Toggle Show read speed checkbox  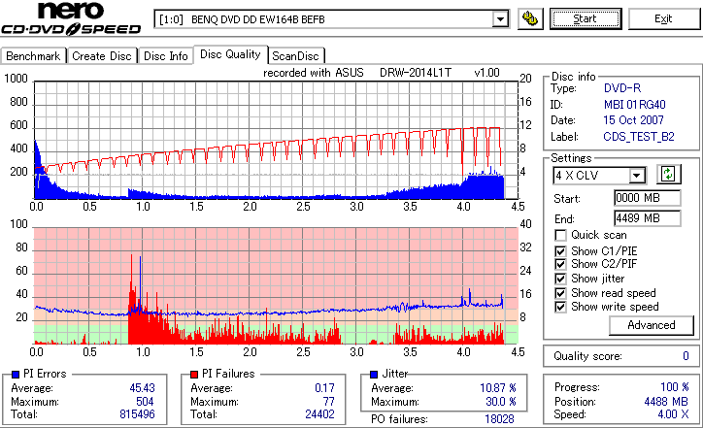click(560, 293)
